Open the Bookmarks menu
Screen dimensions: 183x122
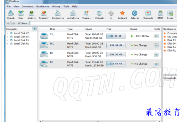(43, 7)
